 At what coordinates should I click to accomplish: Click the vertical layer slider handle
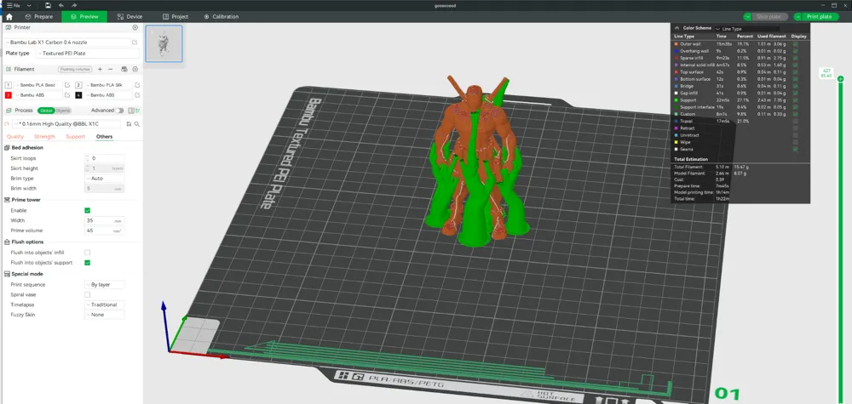pyautogui.click(x=841, y=79)
